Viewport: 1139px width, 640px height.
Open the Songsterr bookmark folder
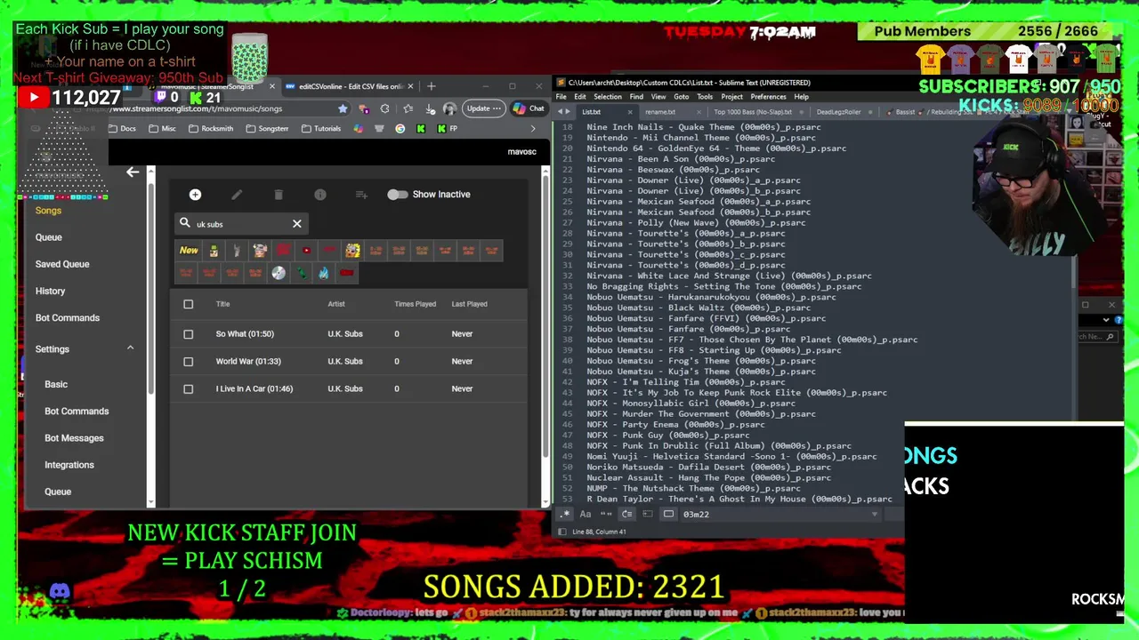coord(266,129)
